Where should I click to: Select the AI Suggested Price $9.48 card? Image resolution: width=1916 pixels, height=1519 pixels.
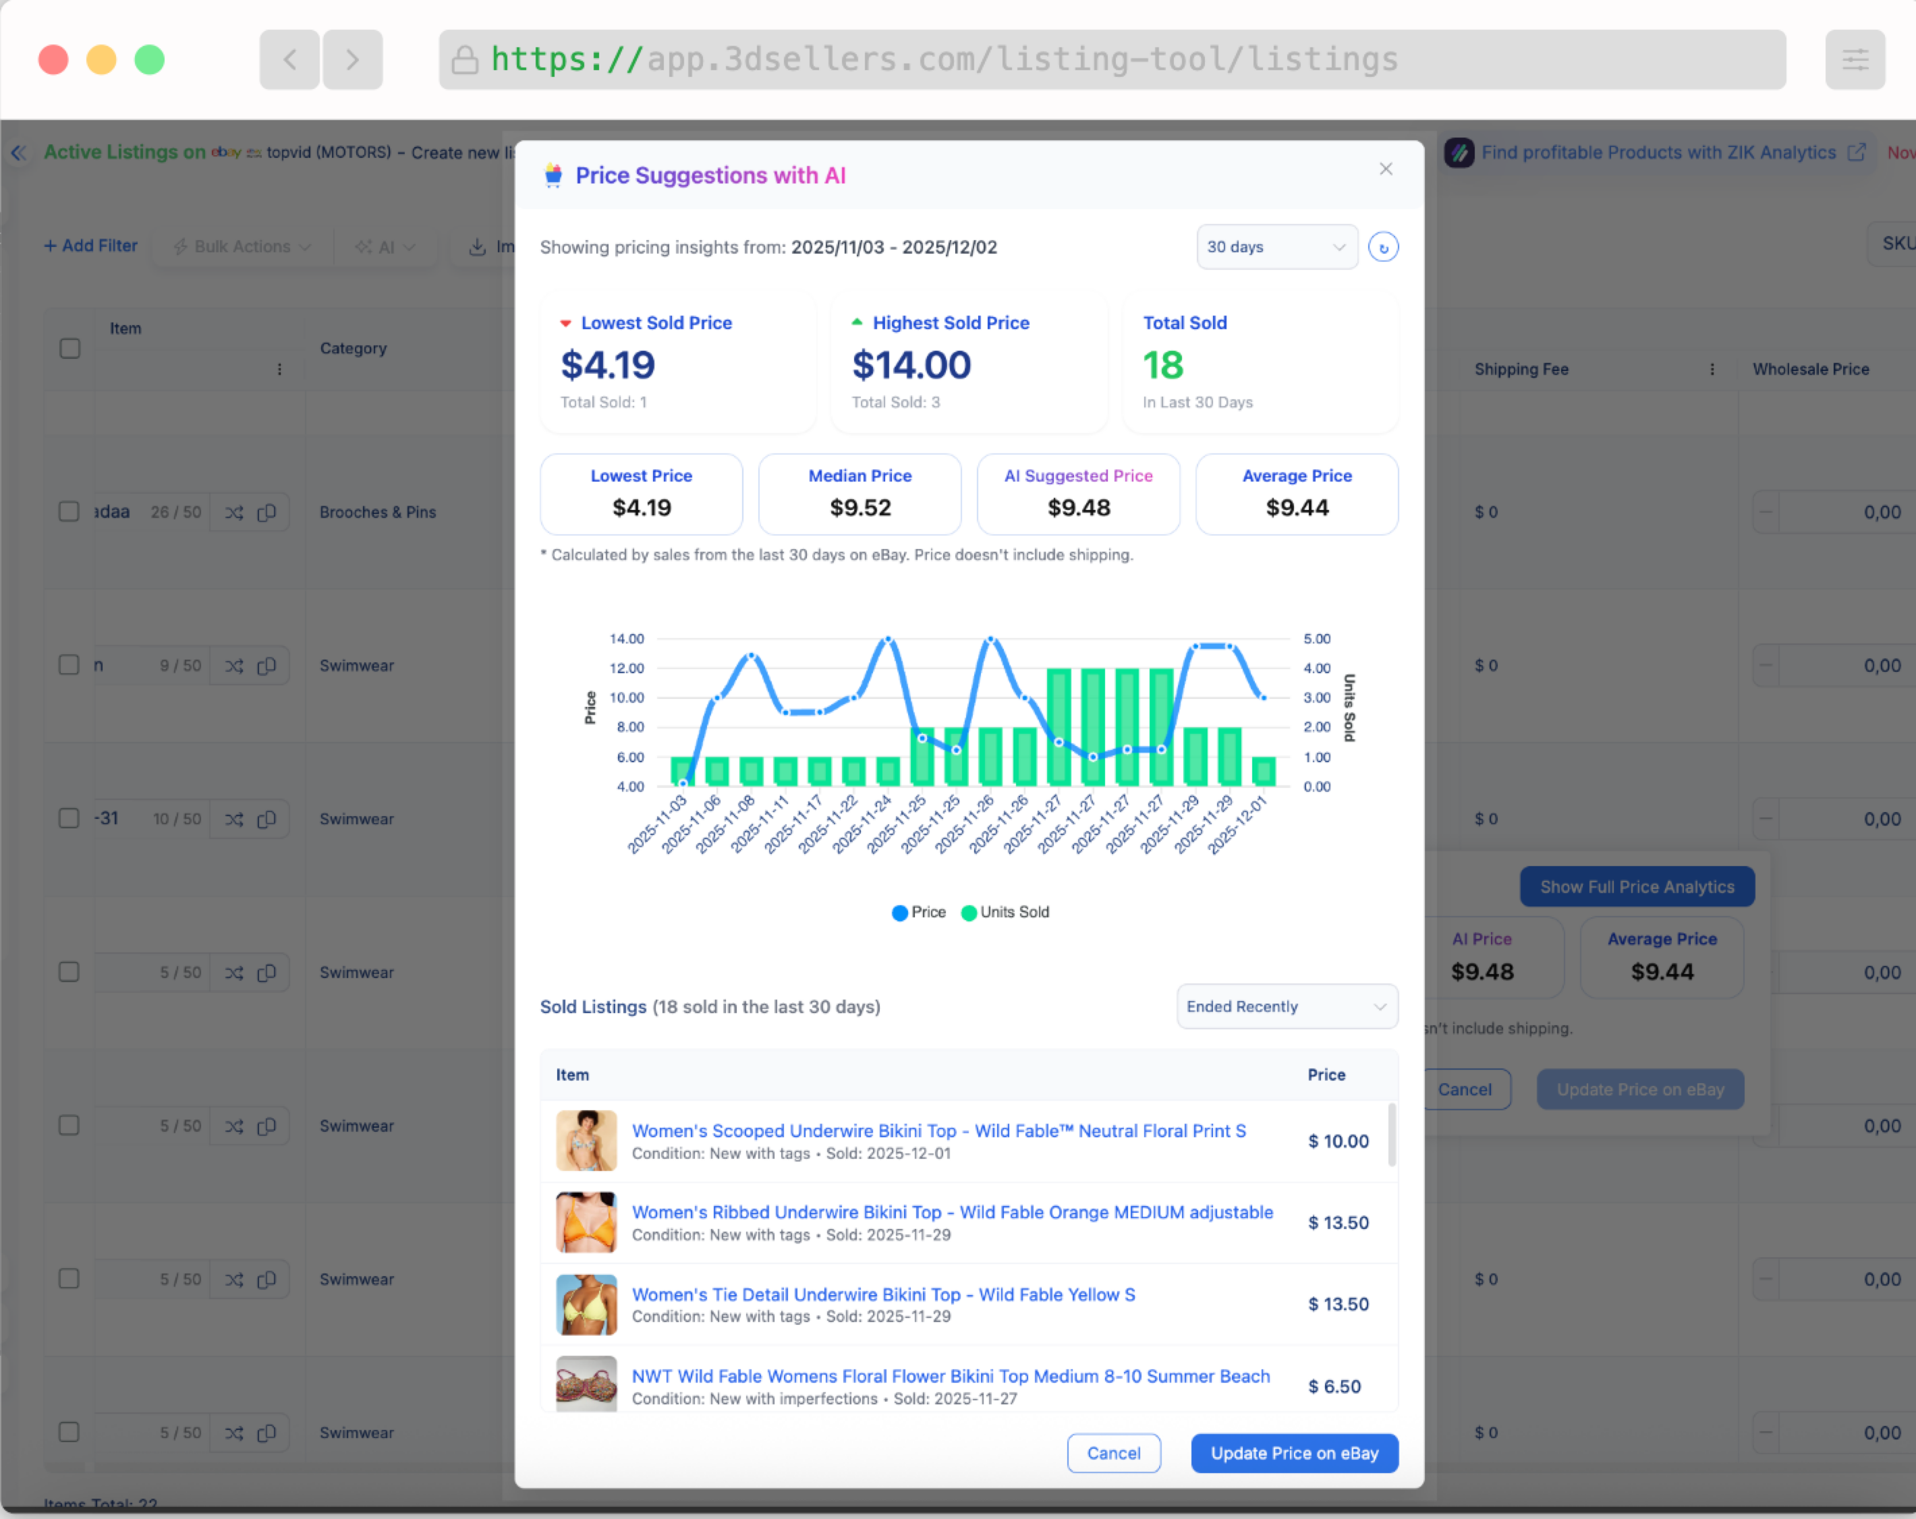tap(1078, 494)
